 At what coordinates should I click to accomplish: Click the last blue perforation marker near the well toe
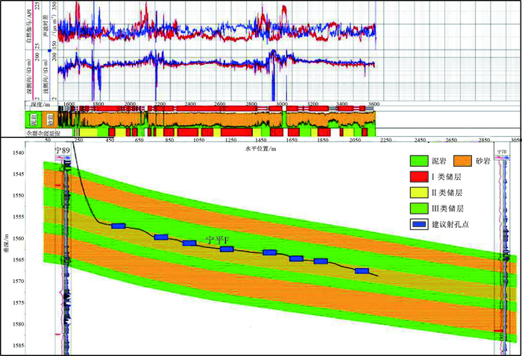[x=362, y=271]
